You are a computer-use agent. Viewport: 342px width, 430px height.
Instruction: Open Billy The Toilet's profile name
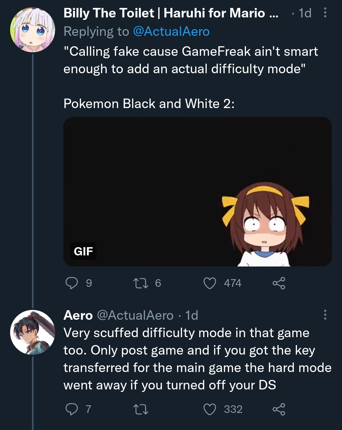point(171,13)
